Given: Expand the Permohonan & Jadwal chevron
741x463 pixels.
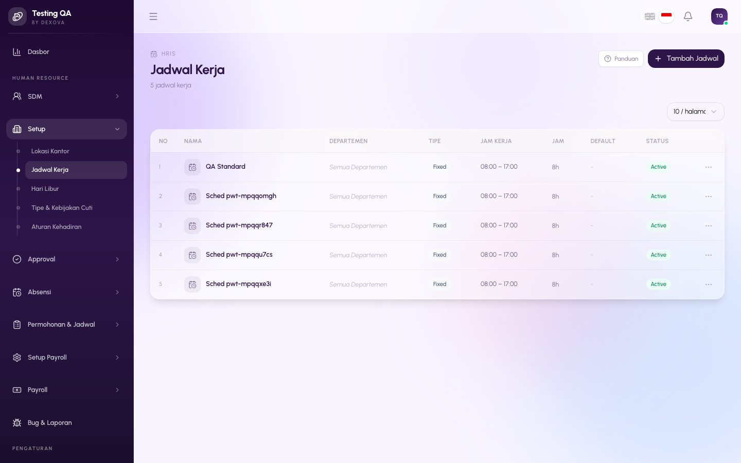Looking at the screenshot, I should pyautogui.click(x=117, y=325).
